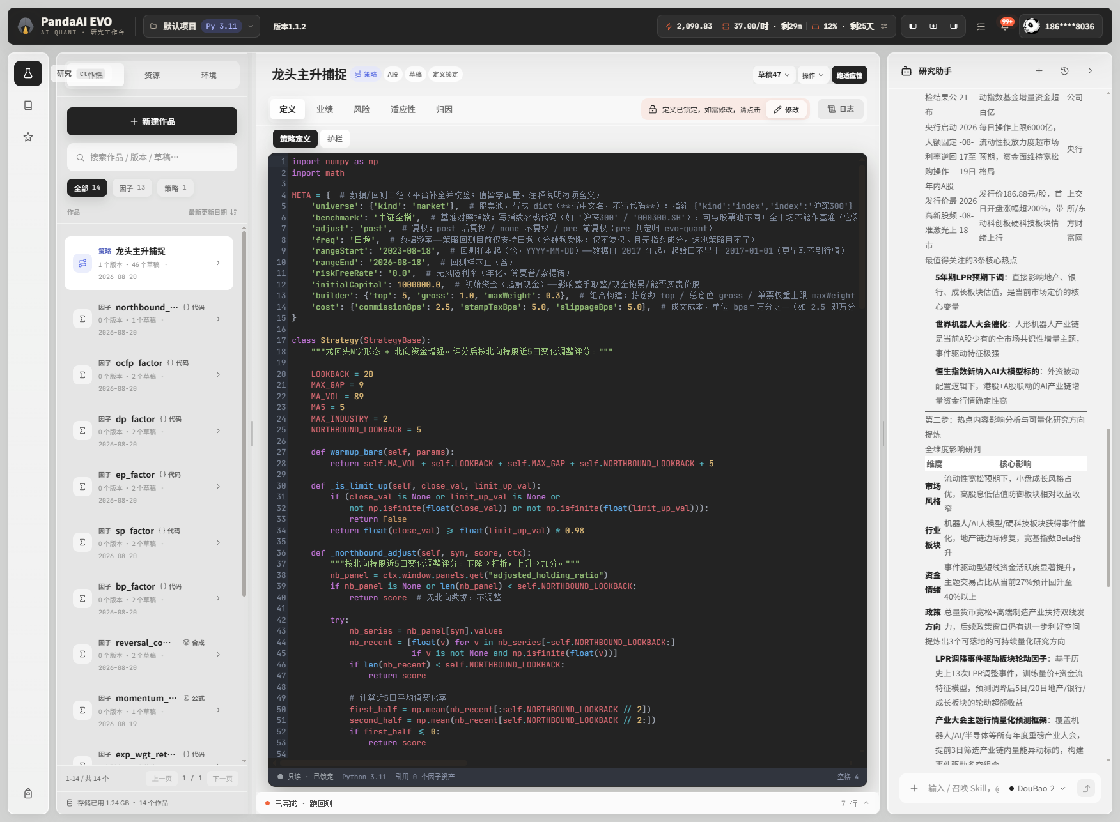
Task: Open the 默认项目 Py 3.11 project dropdown
Action: pyautogui.click(x=201, y=26)
